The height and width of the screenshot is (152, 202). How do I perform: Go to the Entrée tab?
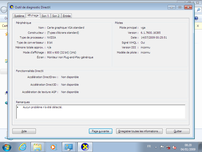click(67, 16)
